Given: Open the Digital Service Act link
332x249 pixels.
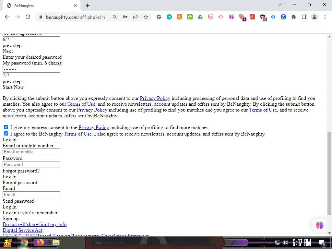Looking at the screenshot, I should pos(22,231).
